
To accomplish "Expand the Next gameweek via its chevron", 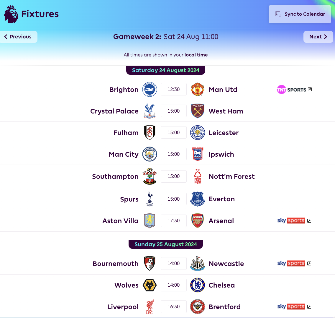I will pos(325,37).
